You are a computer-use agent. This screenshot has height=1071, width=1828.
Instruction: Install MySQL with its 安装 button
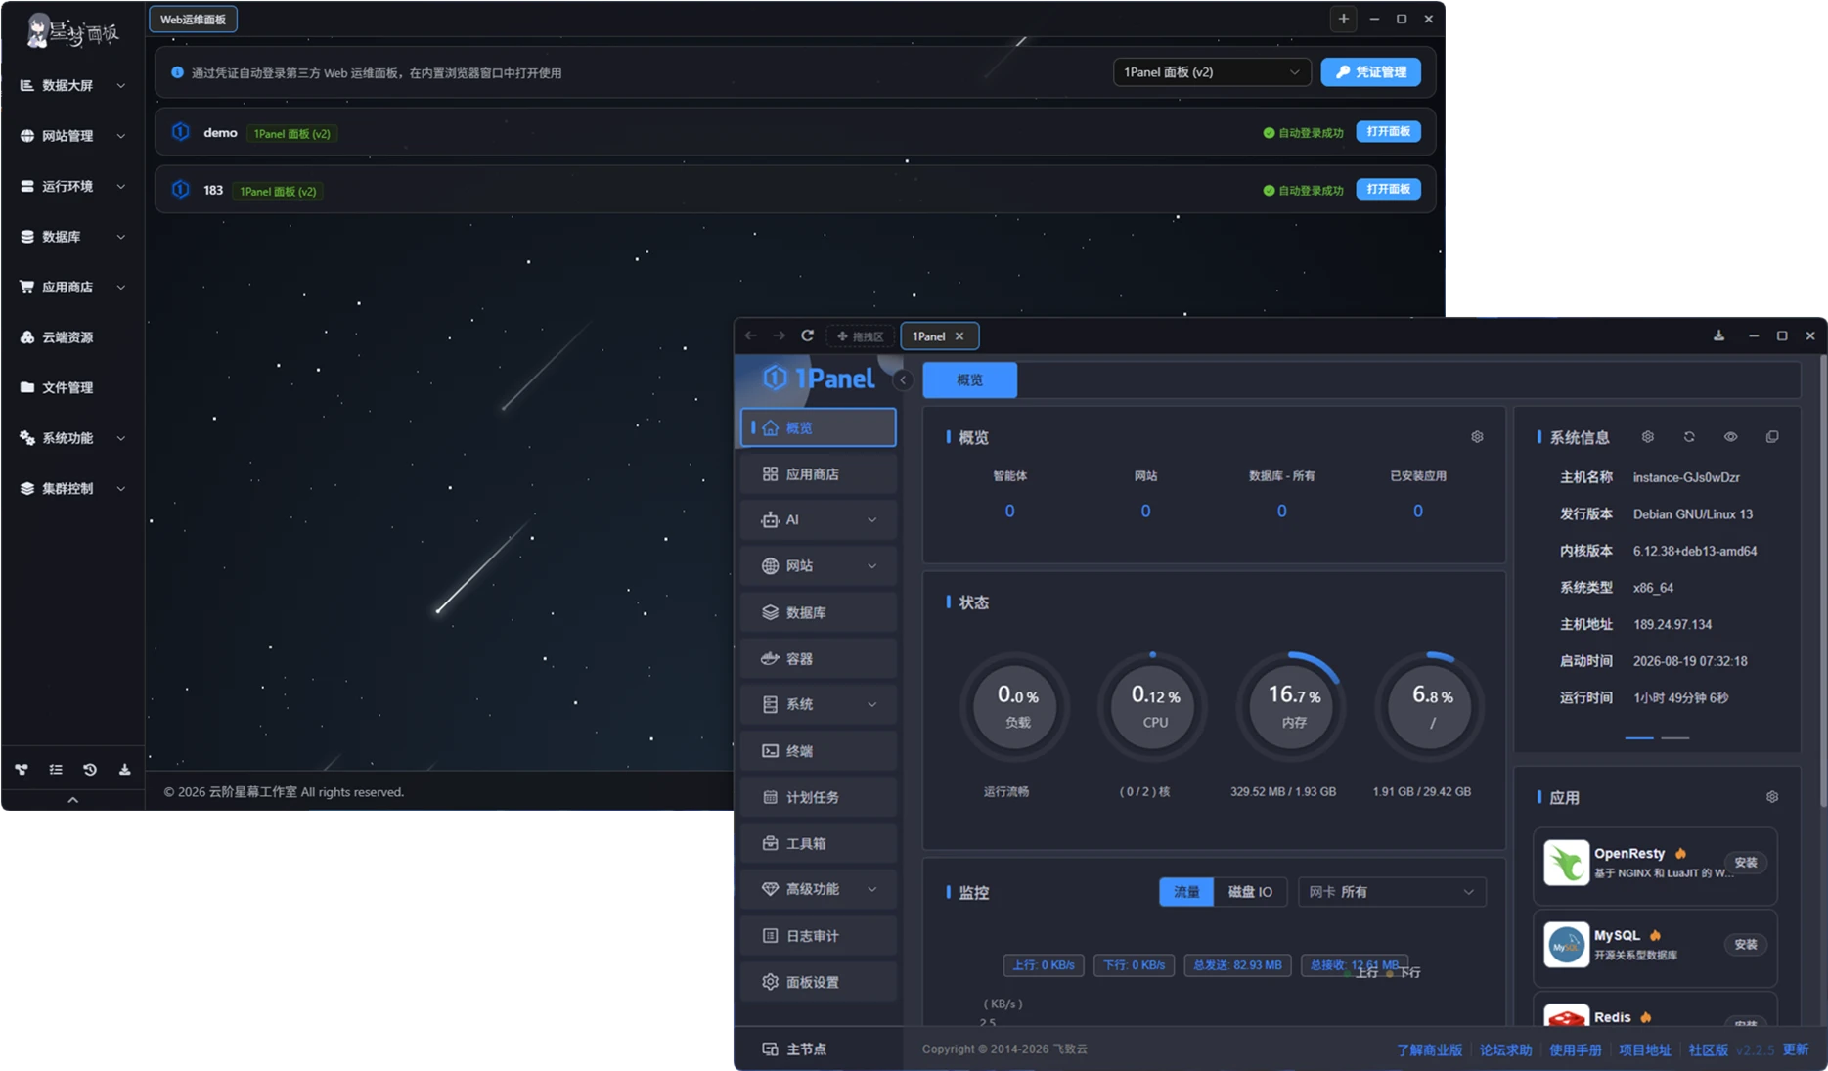pyautogui.click(x=1746, y=945)
